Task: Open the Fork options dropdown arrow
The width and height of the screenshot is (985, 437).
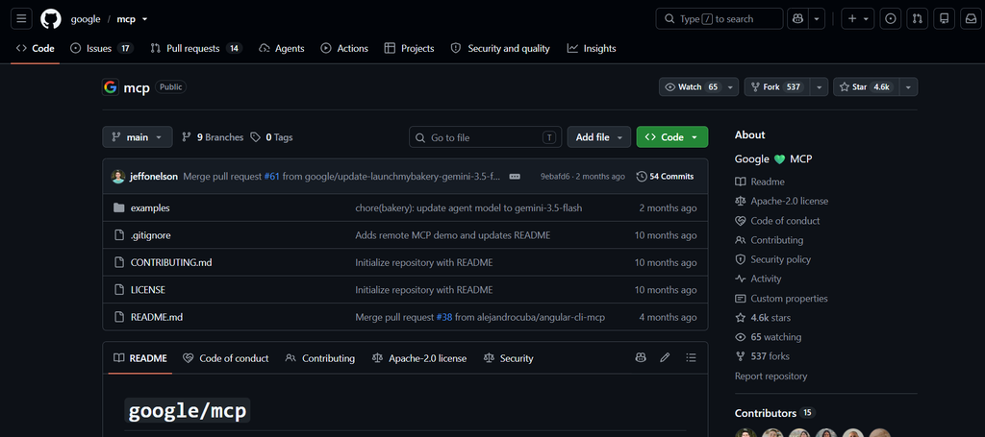Action: click(x=820, y=87)
